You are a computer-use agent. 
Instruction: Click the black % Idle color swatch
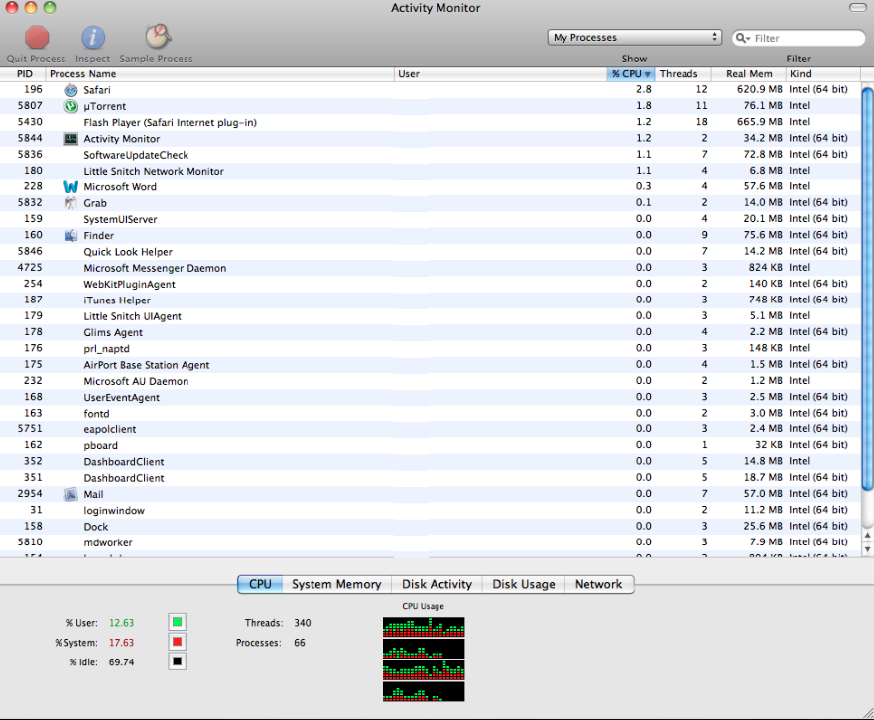[178, 661]
